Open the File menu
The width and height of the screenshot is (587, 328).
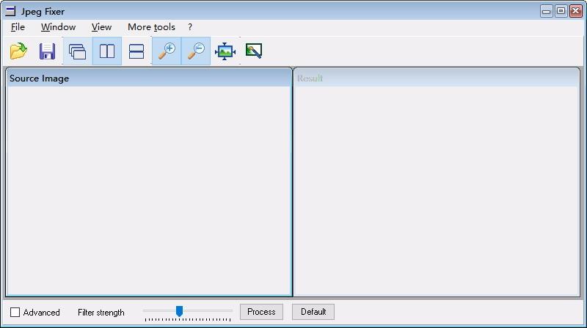click(x=18, y=27)
